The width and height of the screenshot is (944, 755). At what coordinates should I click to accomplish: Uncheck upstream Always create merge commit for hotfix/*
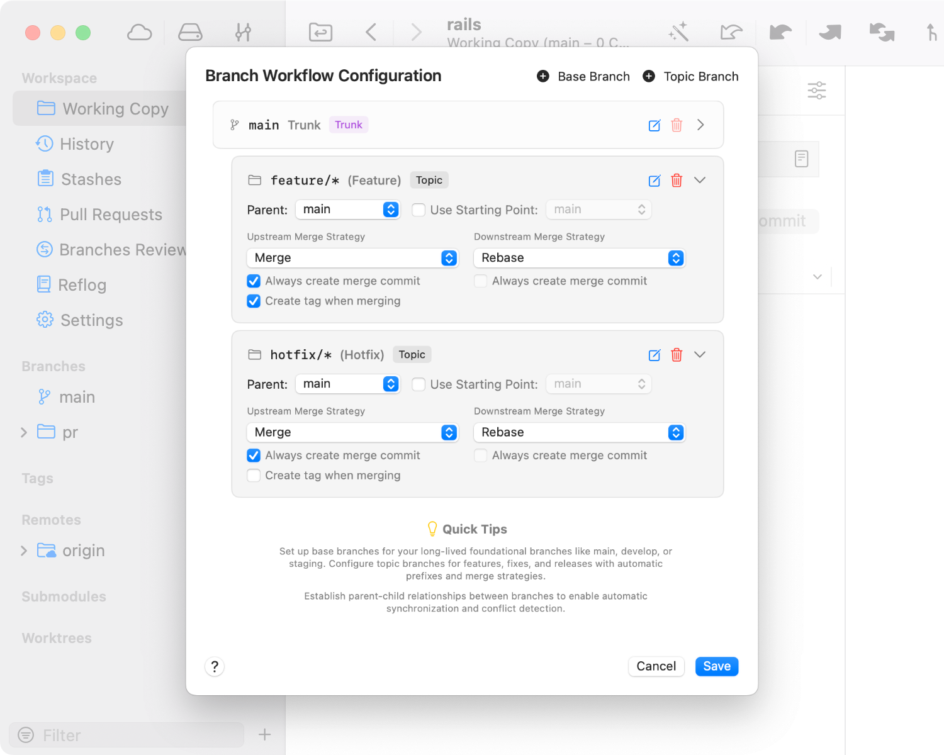coord(254,456)
